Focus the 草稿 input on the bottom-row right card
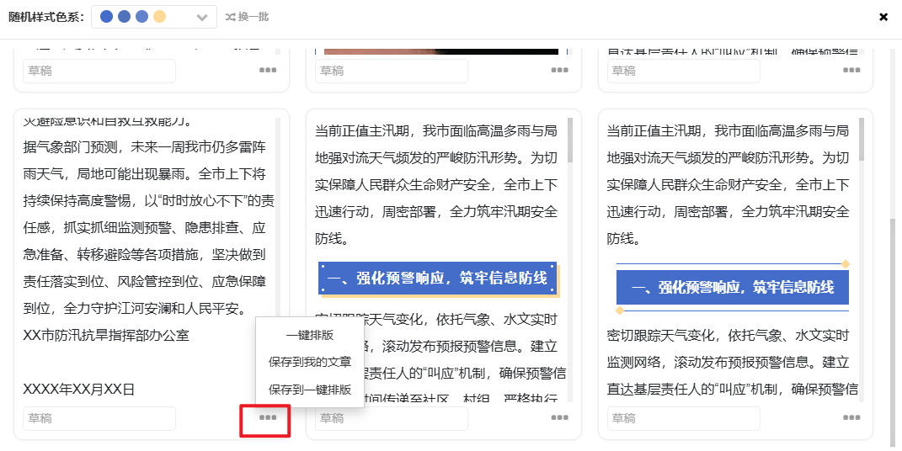 pyautogui.click(x=683, y=418)
